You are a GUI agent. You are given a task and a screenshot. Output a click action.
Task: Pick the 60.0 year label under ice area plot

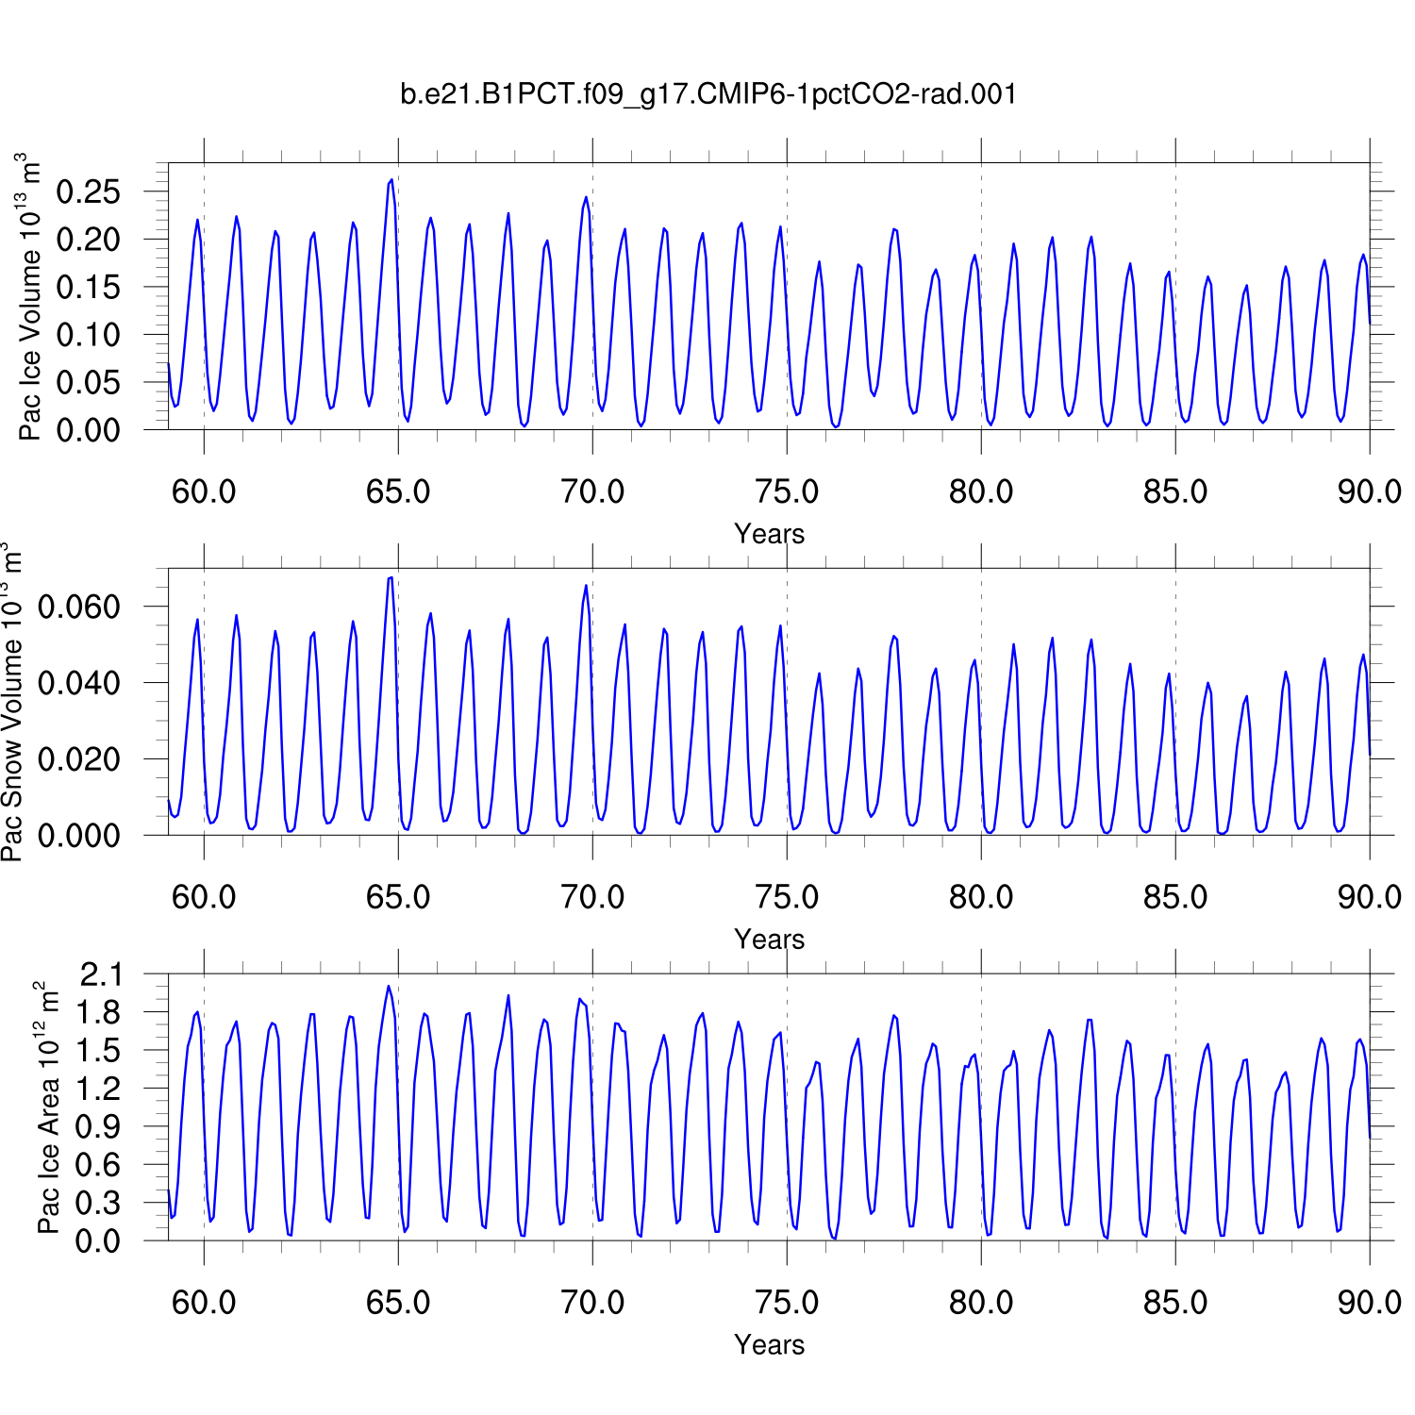pyautogui.click(x=204, y=1303)
